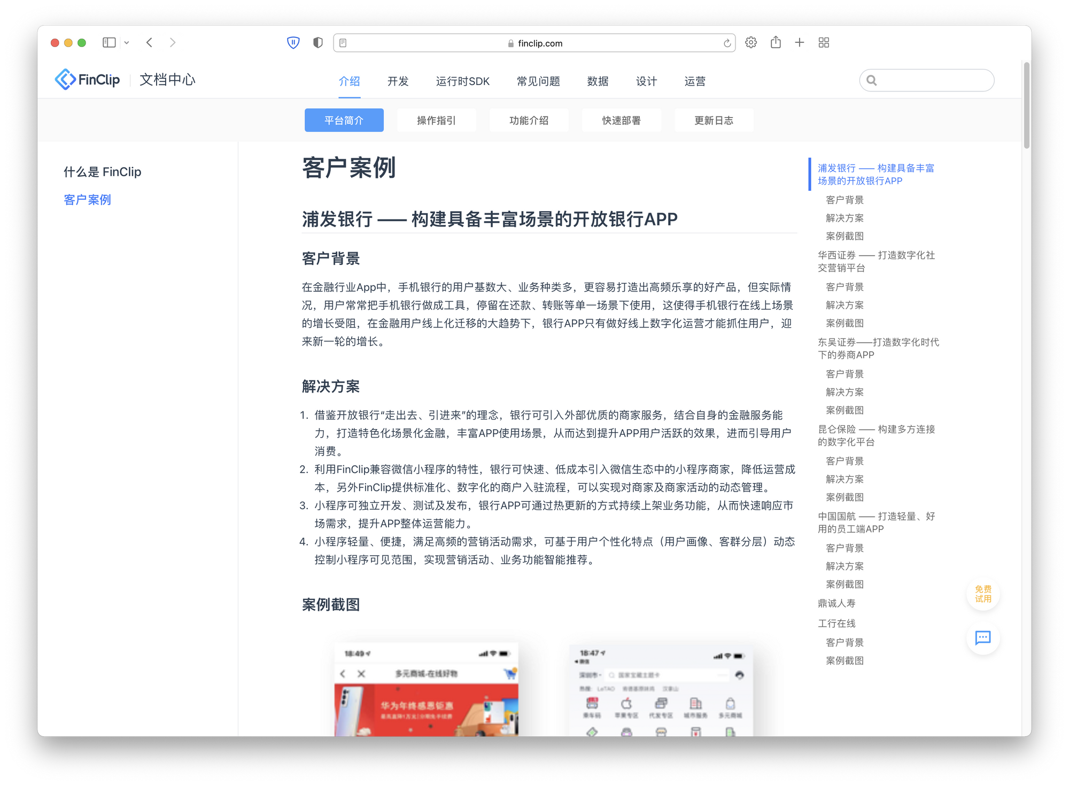The image size is (1069, 786).
Task: Click the FinClip logo
Action: click(x=87, y=80)
